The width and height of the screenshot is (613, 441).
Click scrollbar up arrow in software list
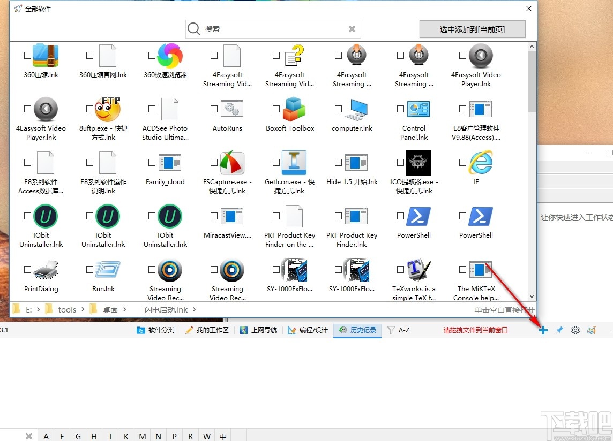tap(532, 47)
